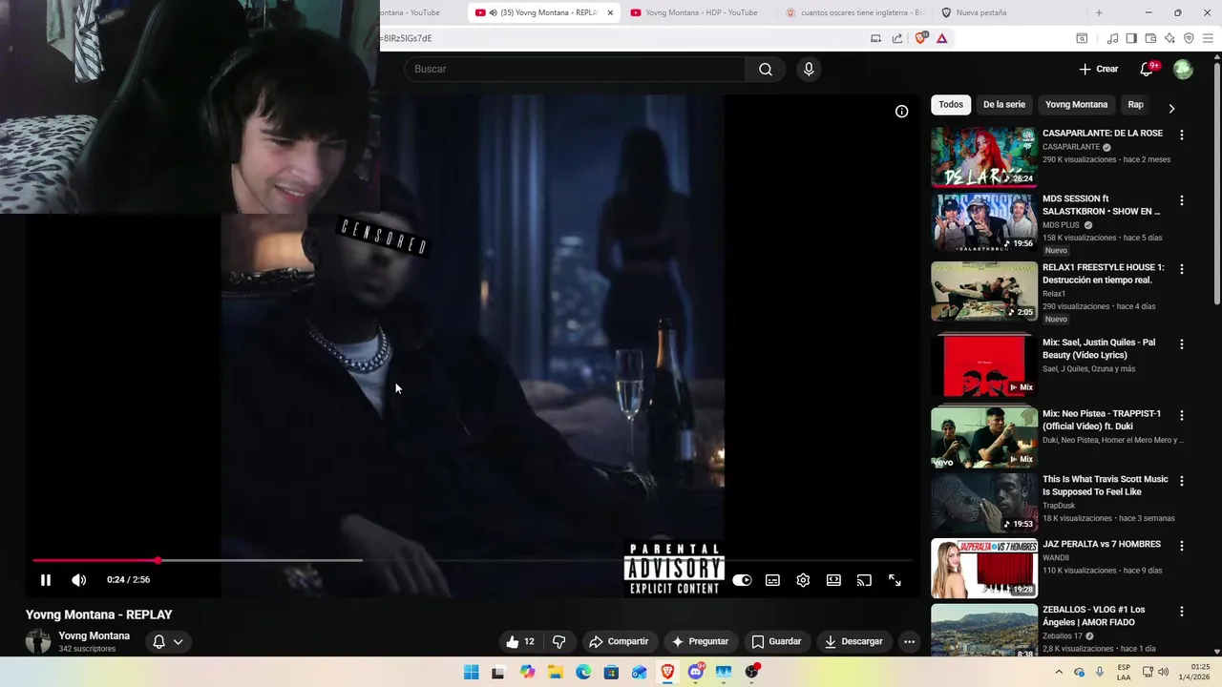Screen dimensions: 1222x687
Task: Open the video info card icon
Action: pos(901,112)
